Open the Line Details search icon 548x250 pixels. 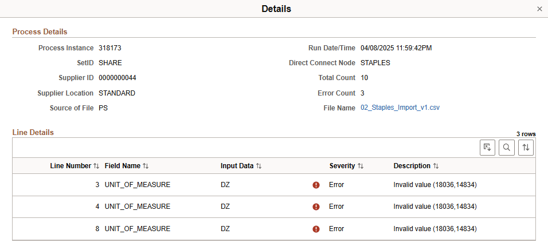506,148
